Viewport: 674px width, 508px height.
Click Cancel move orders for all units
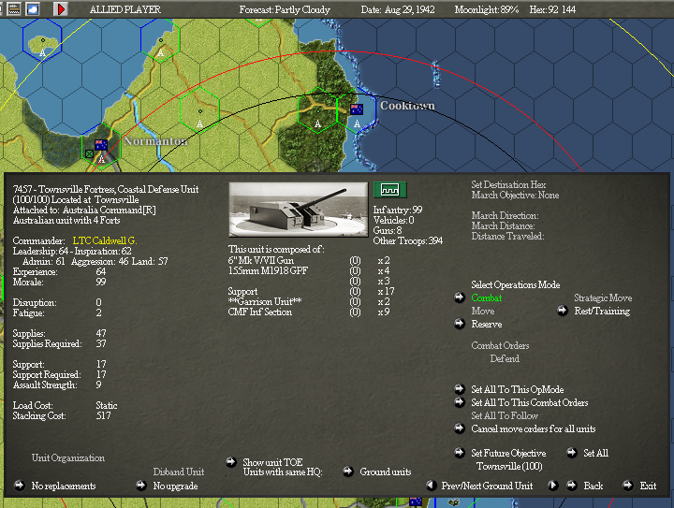pyautogui.click(x=534, y=428)
